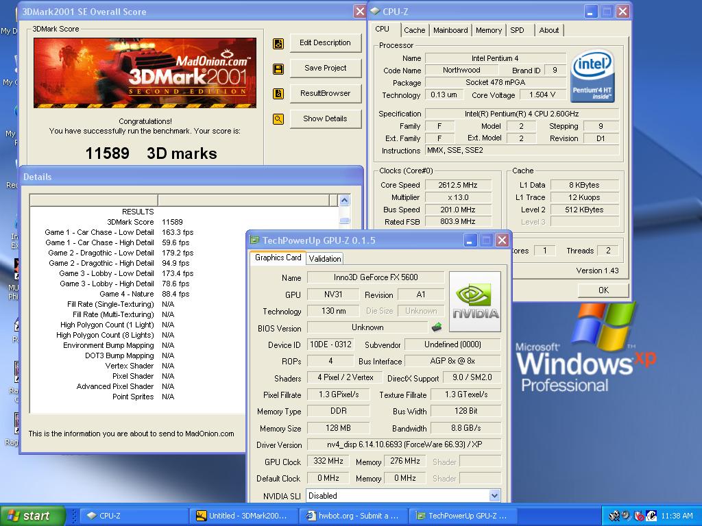This screenshot has width=702, height=526.
Task: Click the Game 4 - Nature result row
Action: tap(144, 294)
